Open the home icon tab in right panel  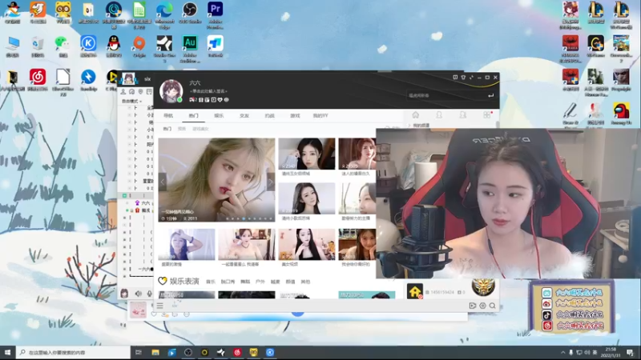415,115
